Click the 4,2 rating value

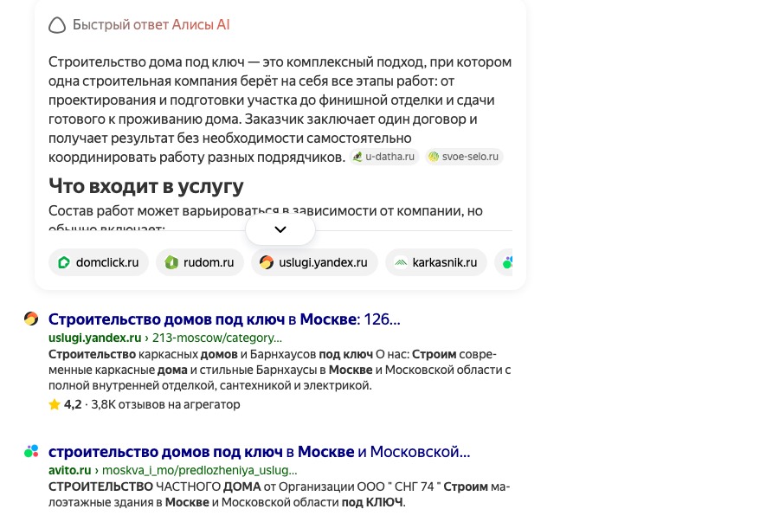(x=73, y=405)
